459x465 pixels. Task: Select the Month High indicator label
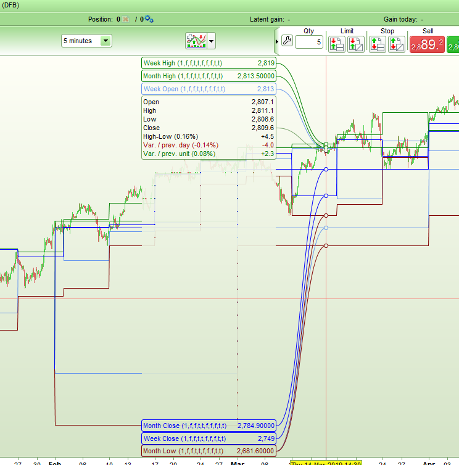coord(209,76)
